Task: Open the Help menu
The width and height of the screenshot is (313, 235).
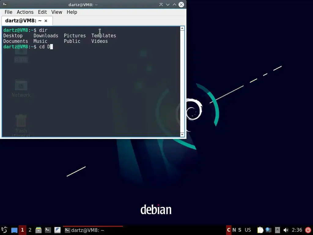Action: tap(72, 12)
